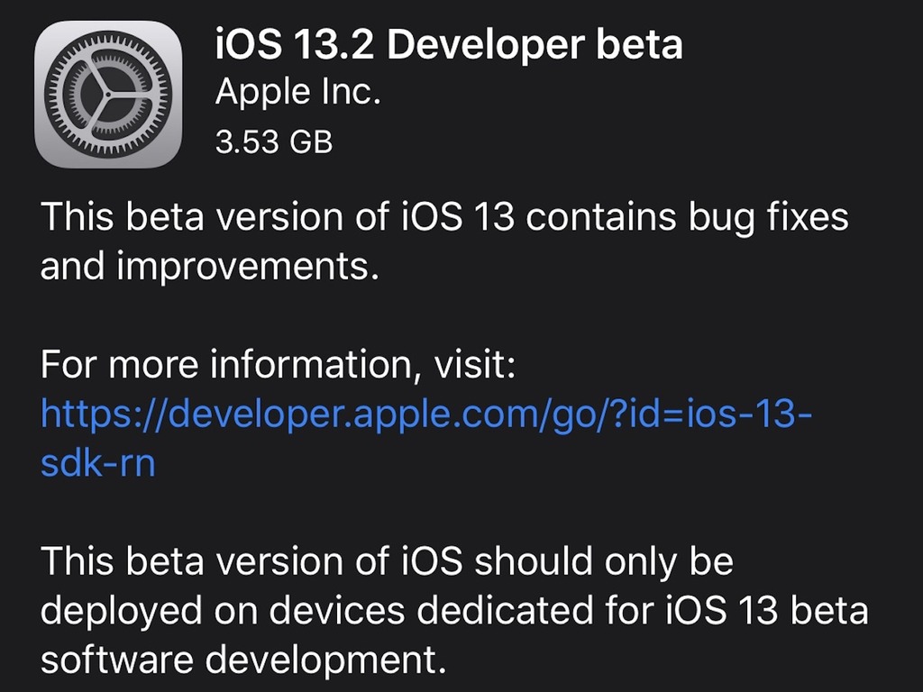Viewport: 923px width, 692px height.
Task: Click 'deployed on devices dedicated' warning line
Action: click(317, 611)
